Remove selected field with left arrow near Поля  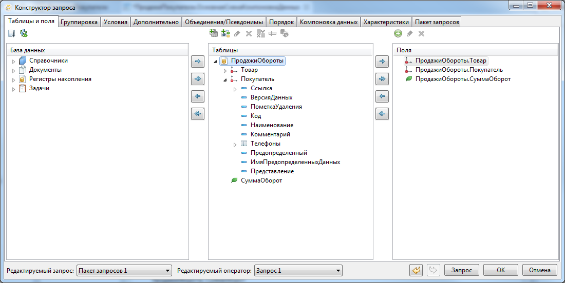[x=382, y=96]
